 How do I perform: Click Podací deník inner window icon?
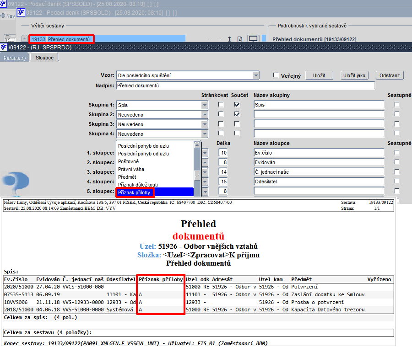coord(21,12)
